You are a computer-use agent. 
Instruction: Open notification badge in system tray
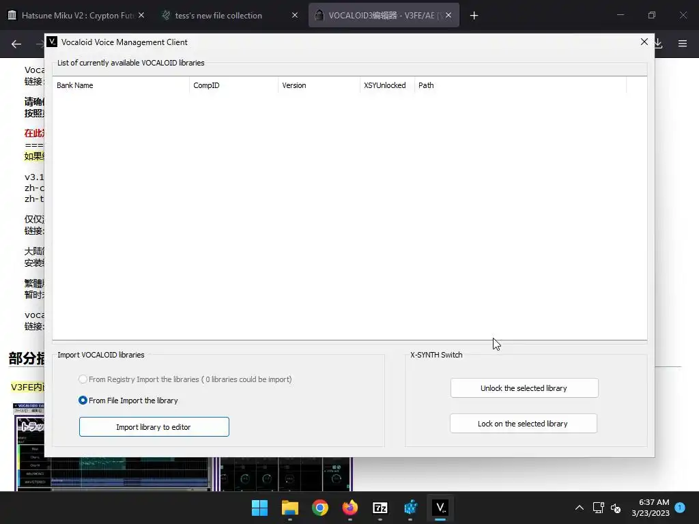coord(680,508)
